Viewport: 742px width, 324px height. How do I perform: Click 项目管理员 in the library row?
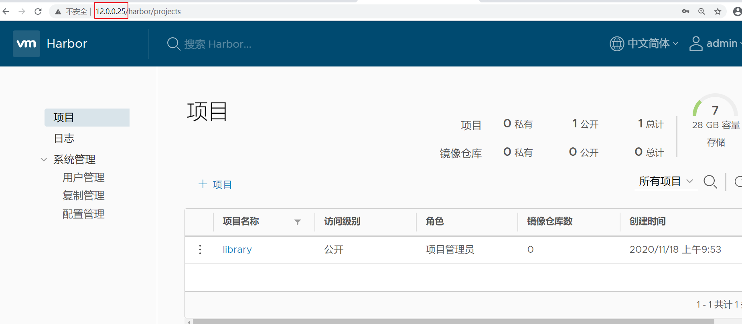(450, 250)
